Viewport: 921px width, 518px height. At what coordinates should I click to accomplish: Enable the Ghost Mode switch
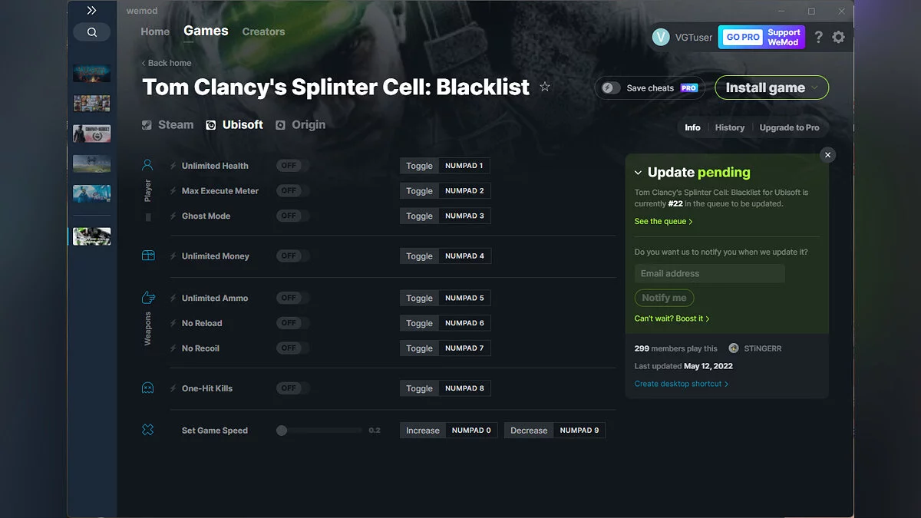click(x=292, y=216)
